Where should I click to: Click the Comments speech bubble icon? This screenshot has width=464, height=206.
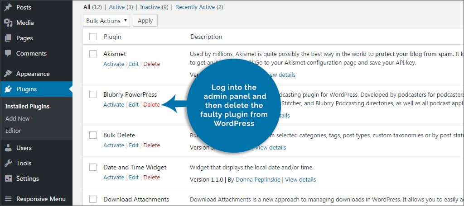[x=8, y=53]
